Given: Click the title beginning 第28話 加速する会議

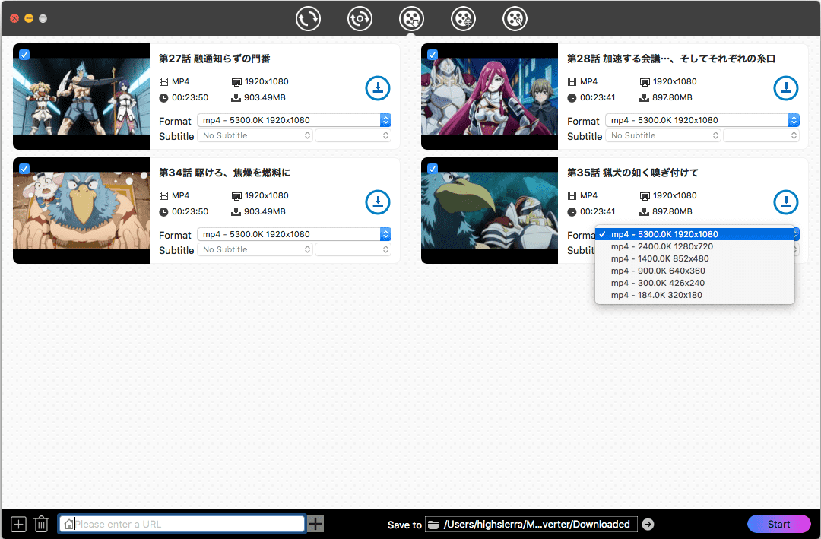Looking at the screenshot, I should (671, 59).
